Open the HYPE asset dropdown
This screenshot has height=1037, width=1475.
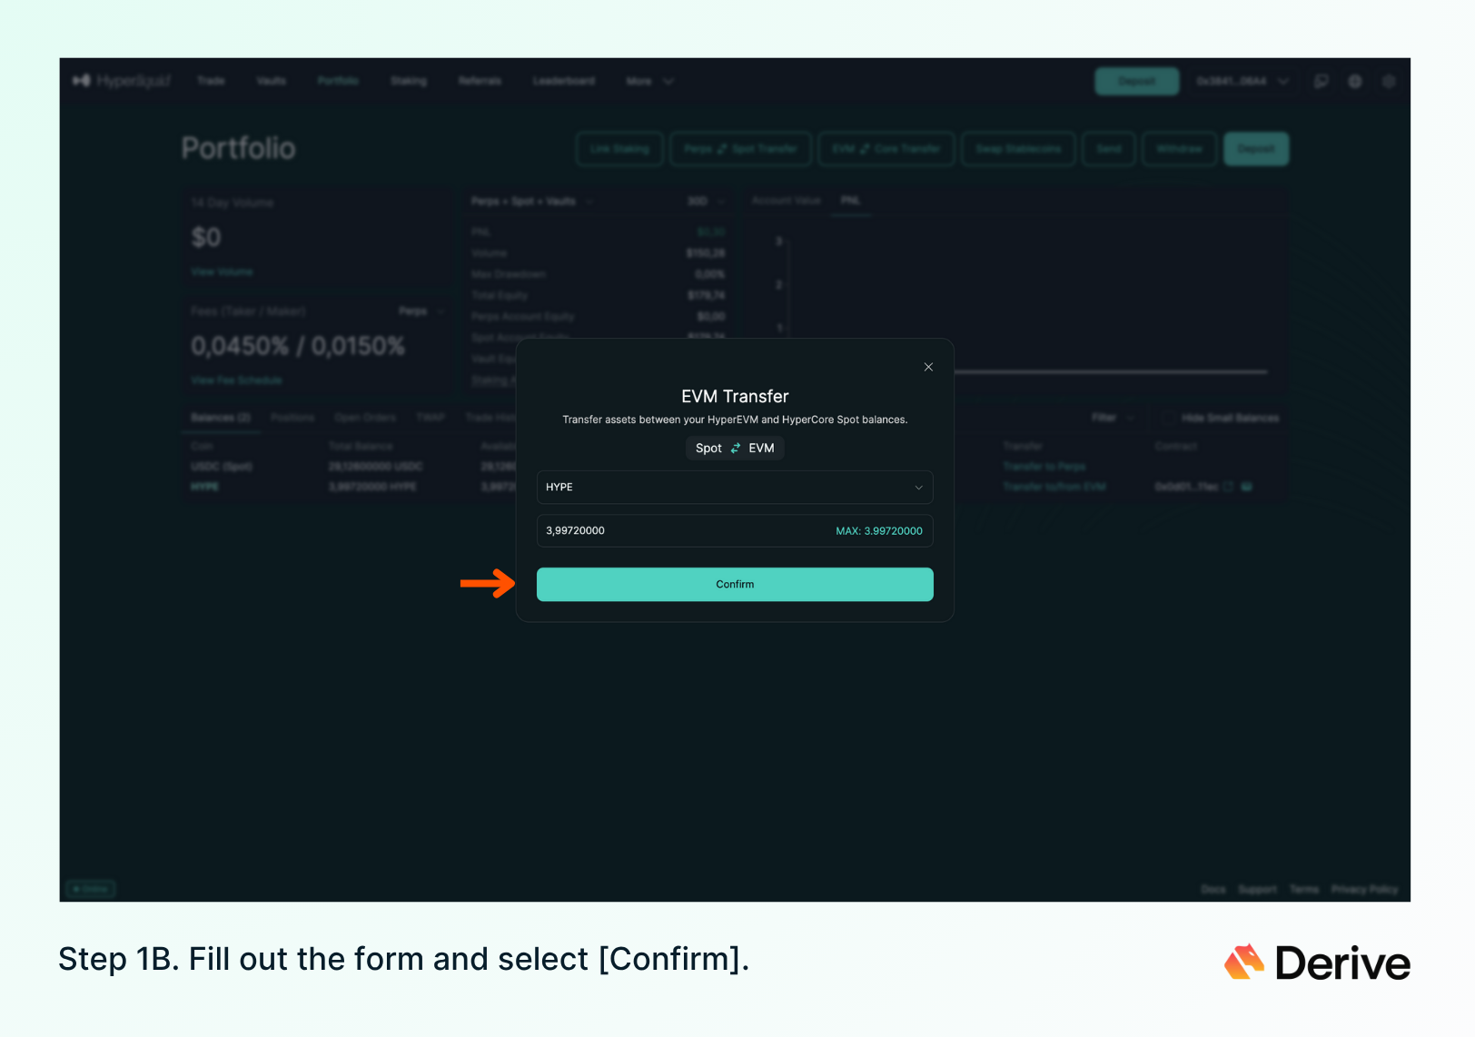pos(735,488)
